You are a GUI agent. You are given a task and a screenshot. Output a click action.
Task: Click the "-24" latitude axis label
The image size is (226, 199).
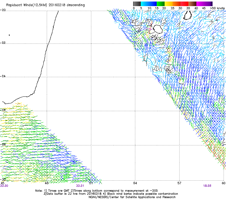(x=3, y=76)
